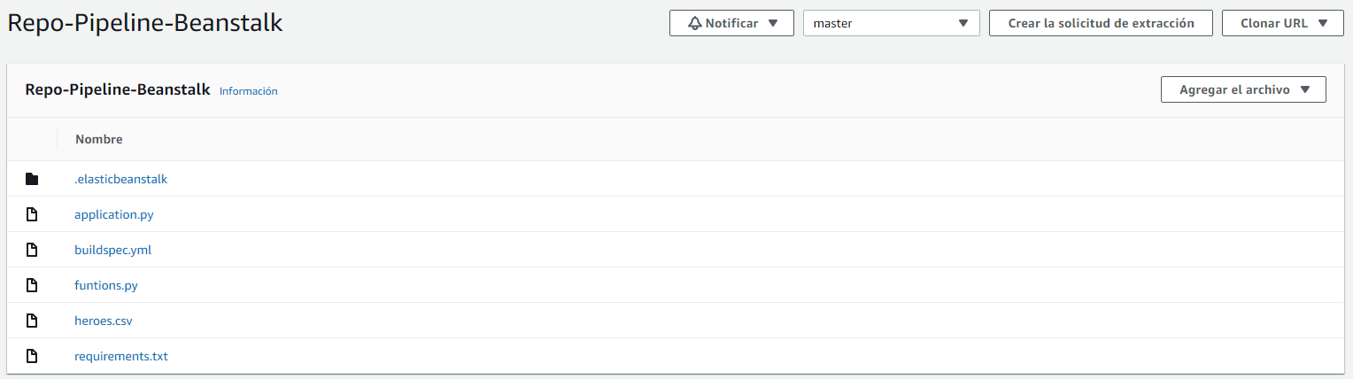Click the file icon beside heroes.csv

32,321
